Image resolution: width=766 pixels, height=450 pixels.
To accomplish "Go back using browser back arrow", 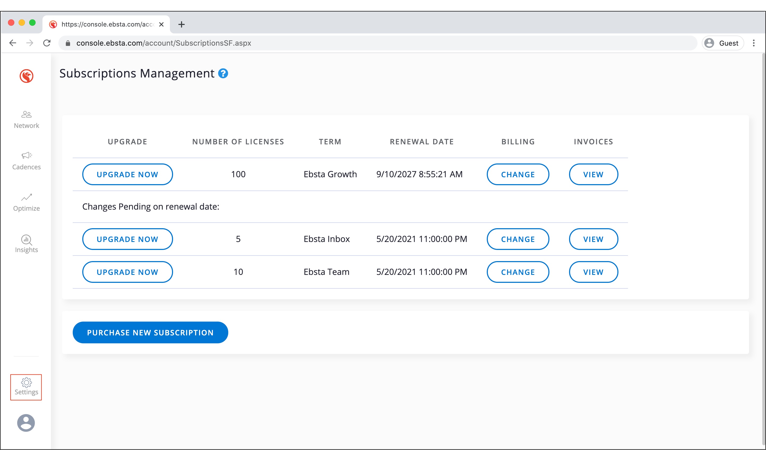I will [13, 43].
